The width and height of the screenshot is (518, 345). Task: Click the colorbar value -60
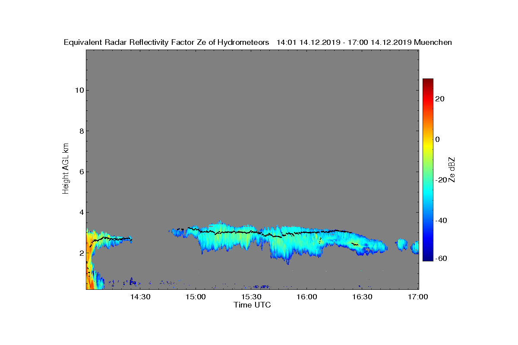click(x=440, y=258)
